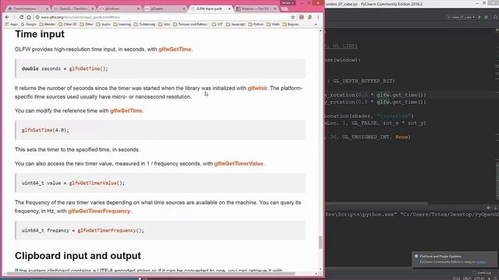Follow the glfwInit link
The width and height of the screenshot is (499, 280).
coord(257,88)
